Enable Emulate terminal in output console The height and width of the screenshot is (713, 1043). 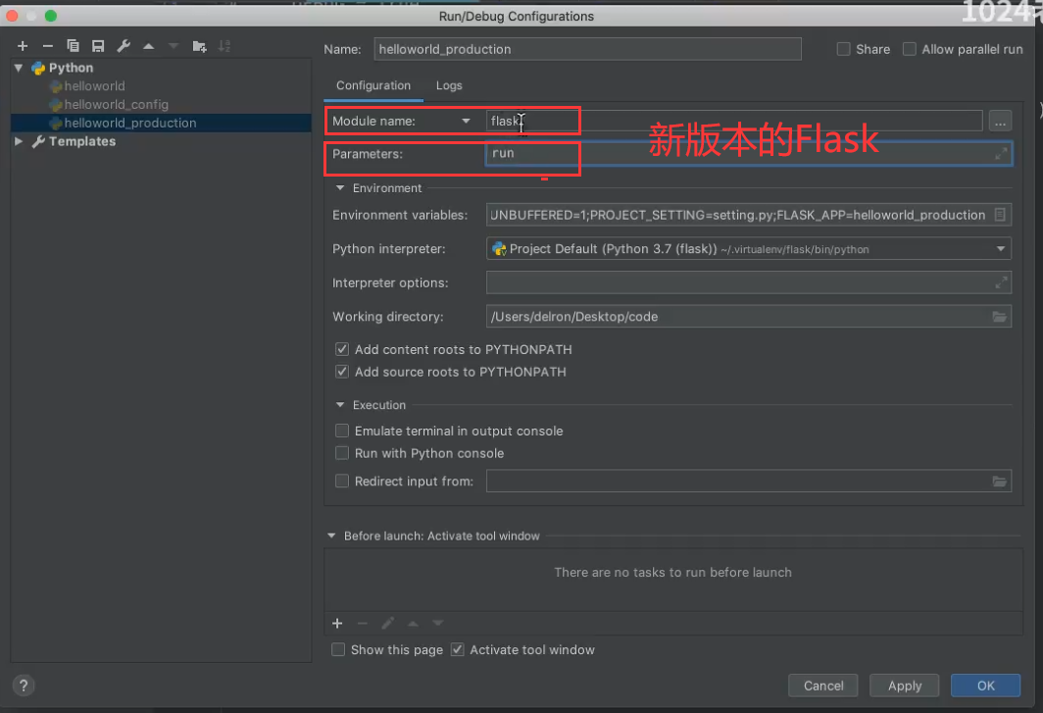pyautogui.click(x=342, y=432)
